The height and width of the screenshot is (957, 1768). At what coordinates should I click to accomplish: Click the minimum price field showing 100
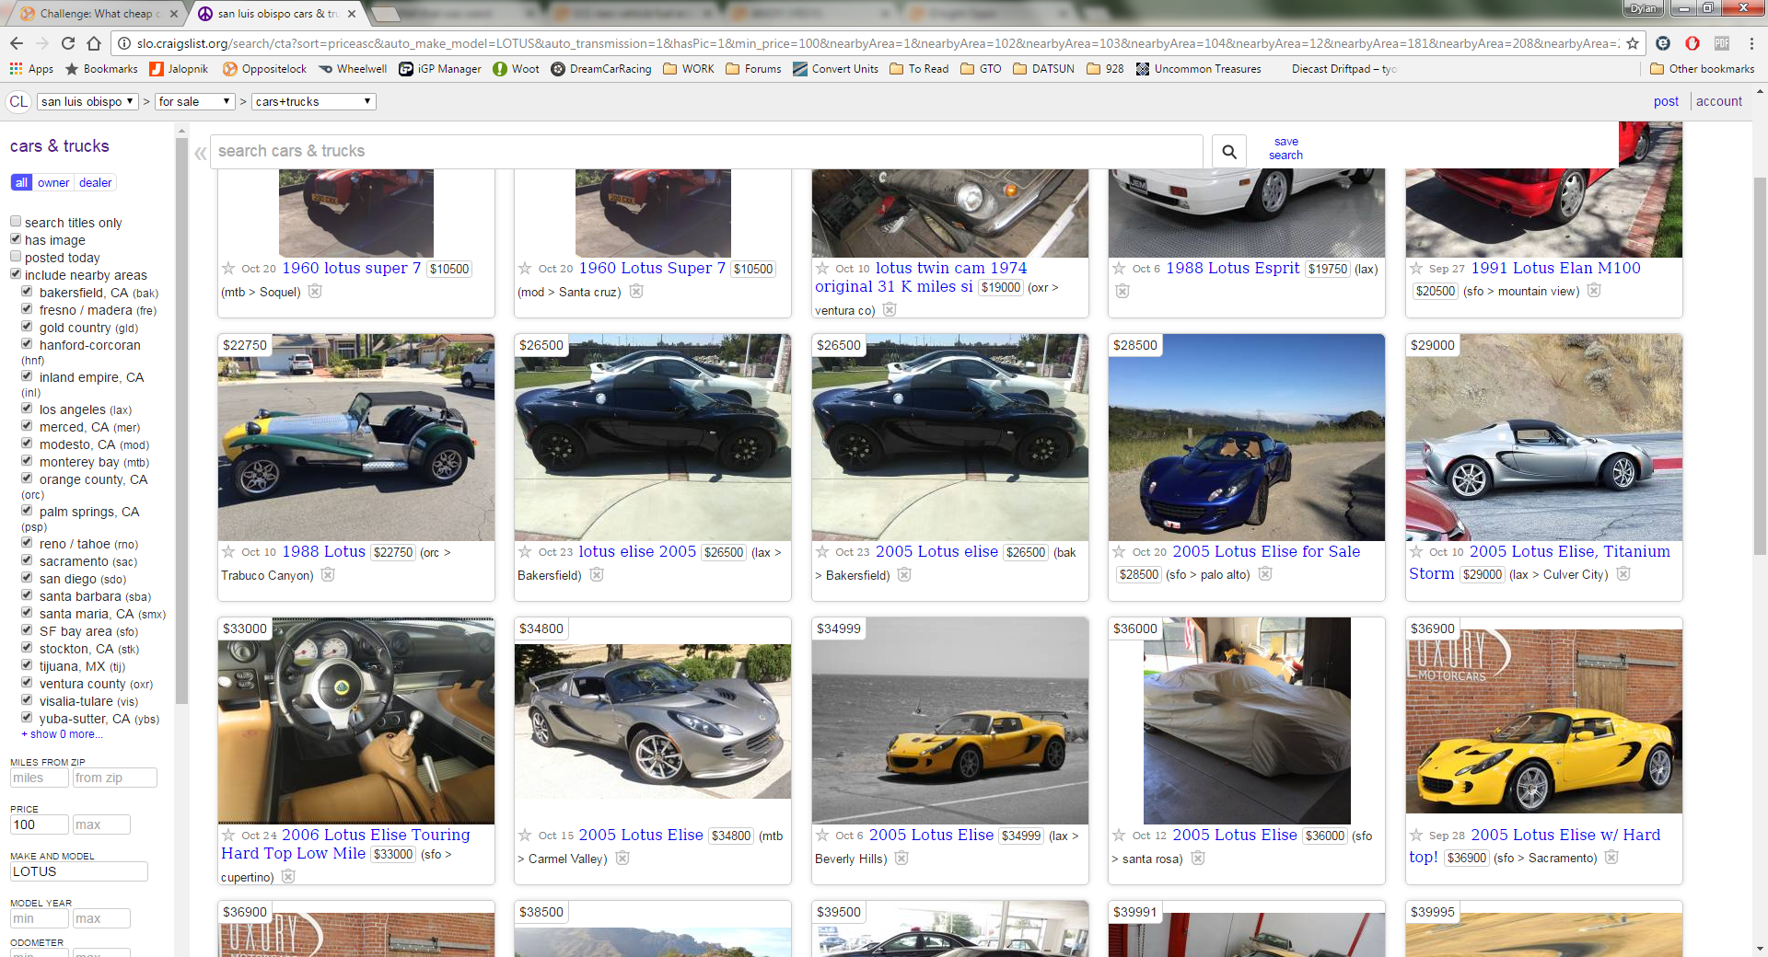click(39, 824)
